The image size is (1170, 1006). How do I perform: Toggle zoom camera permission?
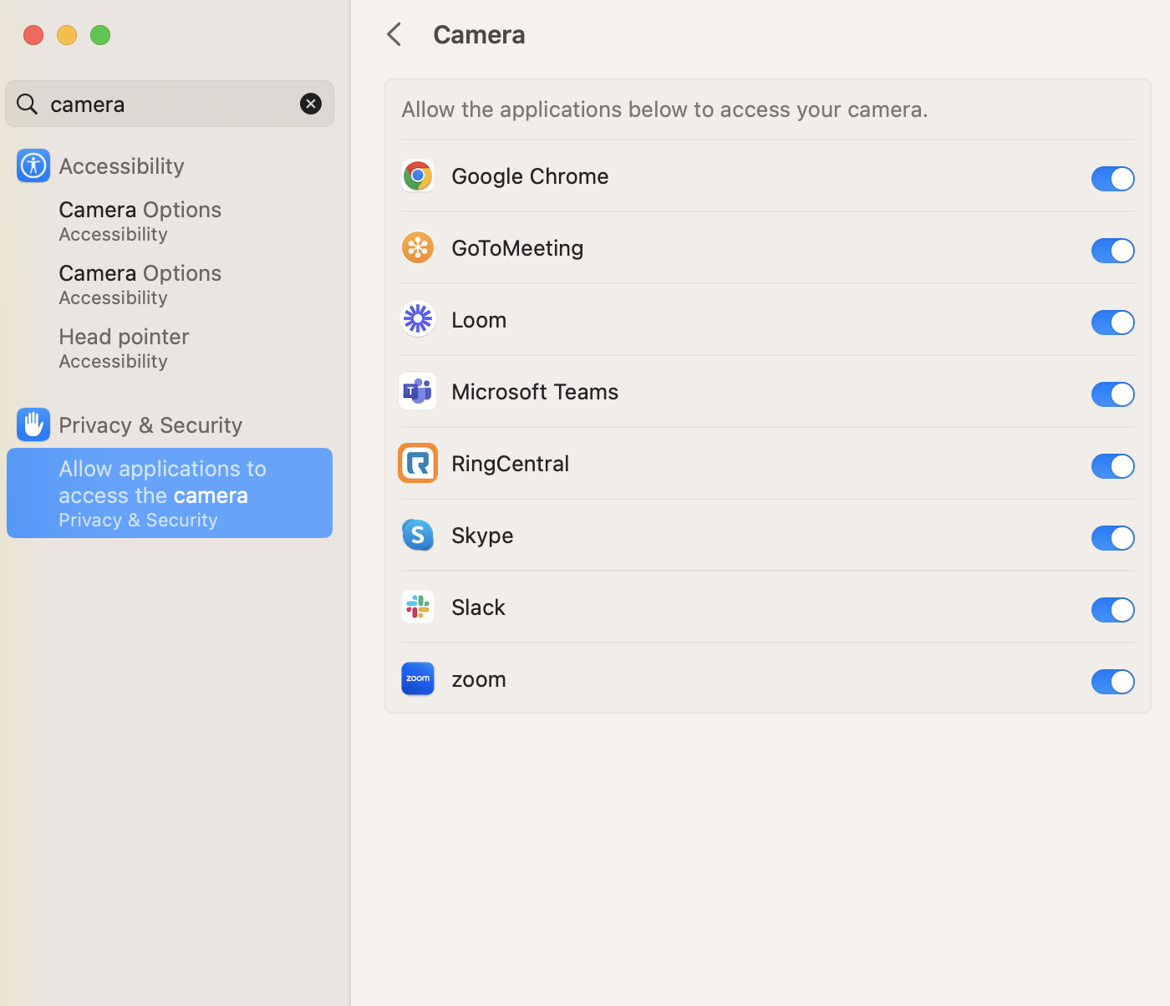click(x=1113, y=681)
